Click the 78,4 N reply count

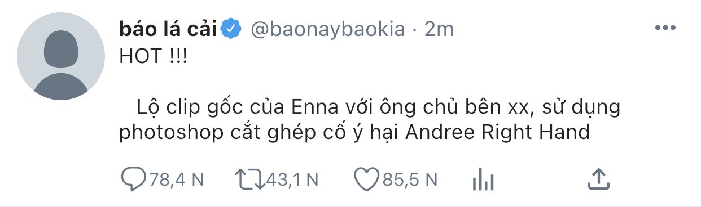coord(176,180)
